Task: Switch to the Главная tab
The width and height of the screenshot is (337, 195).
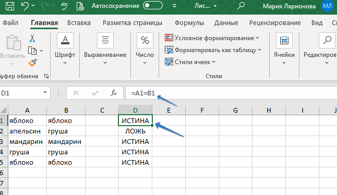Action: point(44,23)
